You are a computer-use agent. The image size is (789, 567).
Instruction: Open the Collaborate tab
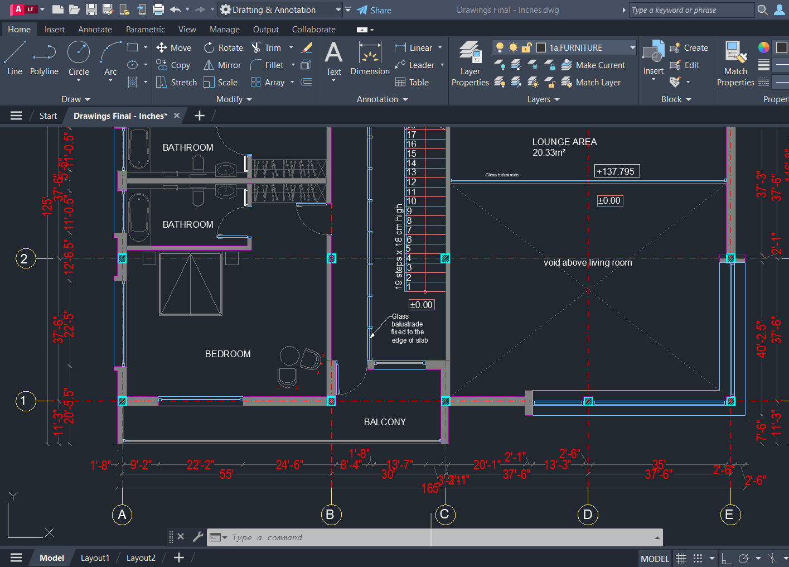pyautogui.click(x=314, y=30)
